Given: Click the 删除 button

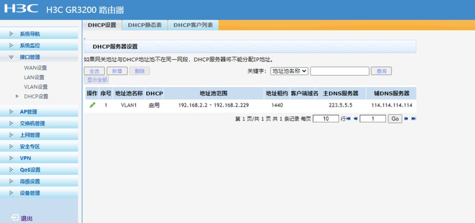Looking at the screenshot, I should [140, 71].
